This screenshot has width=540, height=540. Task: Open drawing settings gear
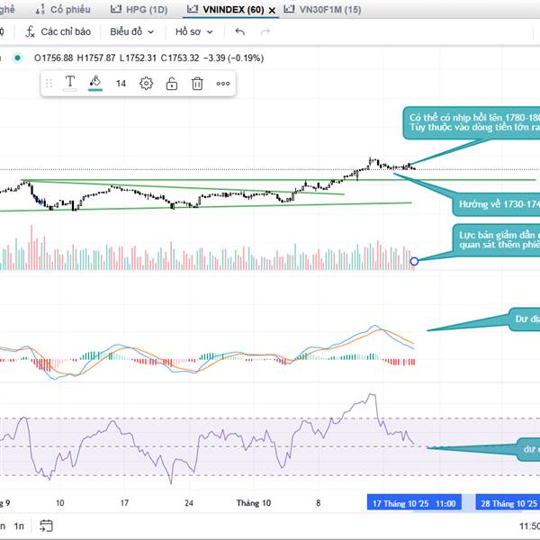pyautogui.click(x=146, y=84)
